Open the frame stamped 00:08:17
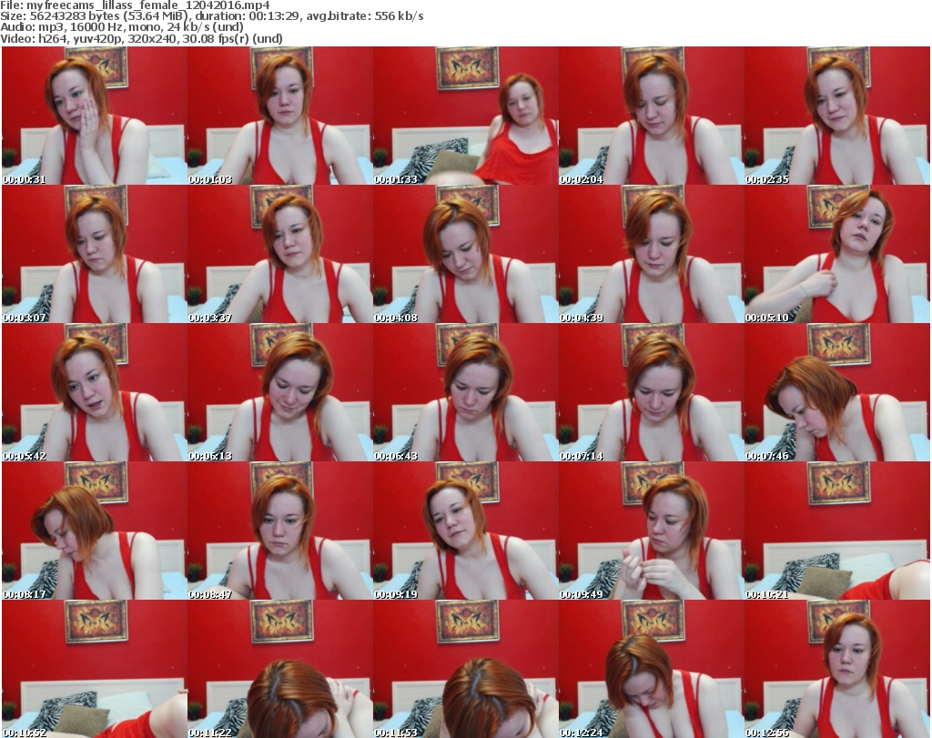932x738 pixels. tap(95, 530)
